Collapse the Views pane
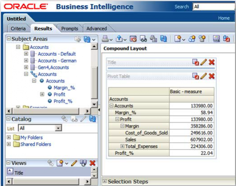Screen dimensions: 236x186 click(9, 163)
